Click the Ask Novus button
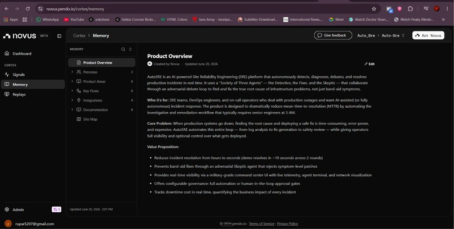 pos(428,35)
